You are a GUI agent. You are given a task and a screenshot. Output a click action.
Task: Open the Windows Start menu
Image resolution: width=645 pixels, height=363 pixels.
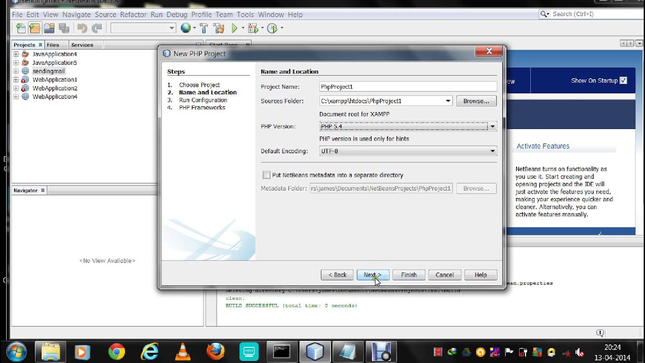[17, 351]
